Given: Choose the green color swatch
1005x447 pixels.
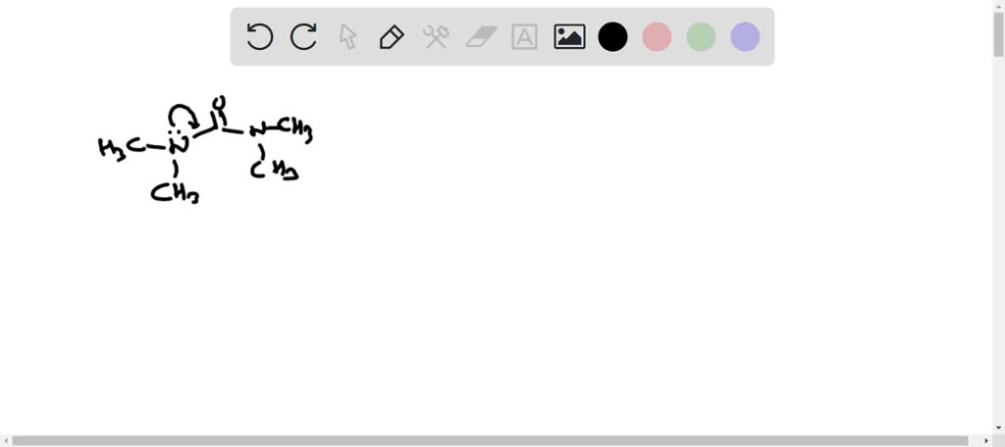Looking at the screenshot, I should point(701,37).
